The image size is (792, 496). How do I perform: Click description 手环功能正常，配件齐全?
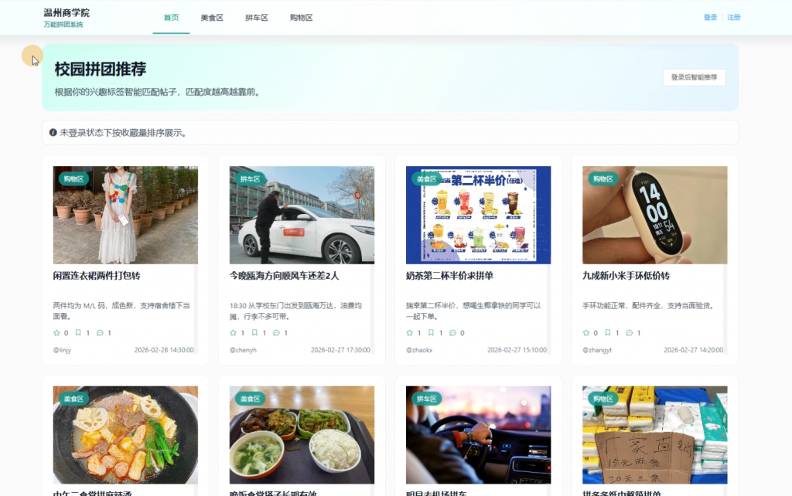[x=648, y=306]
